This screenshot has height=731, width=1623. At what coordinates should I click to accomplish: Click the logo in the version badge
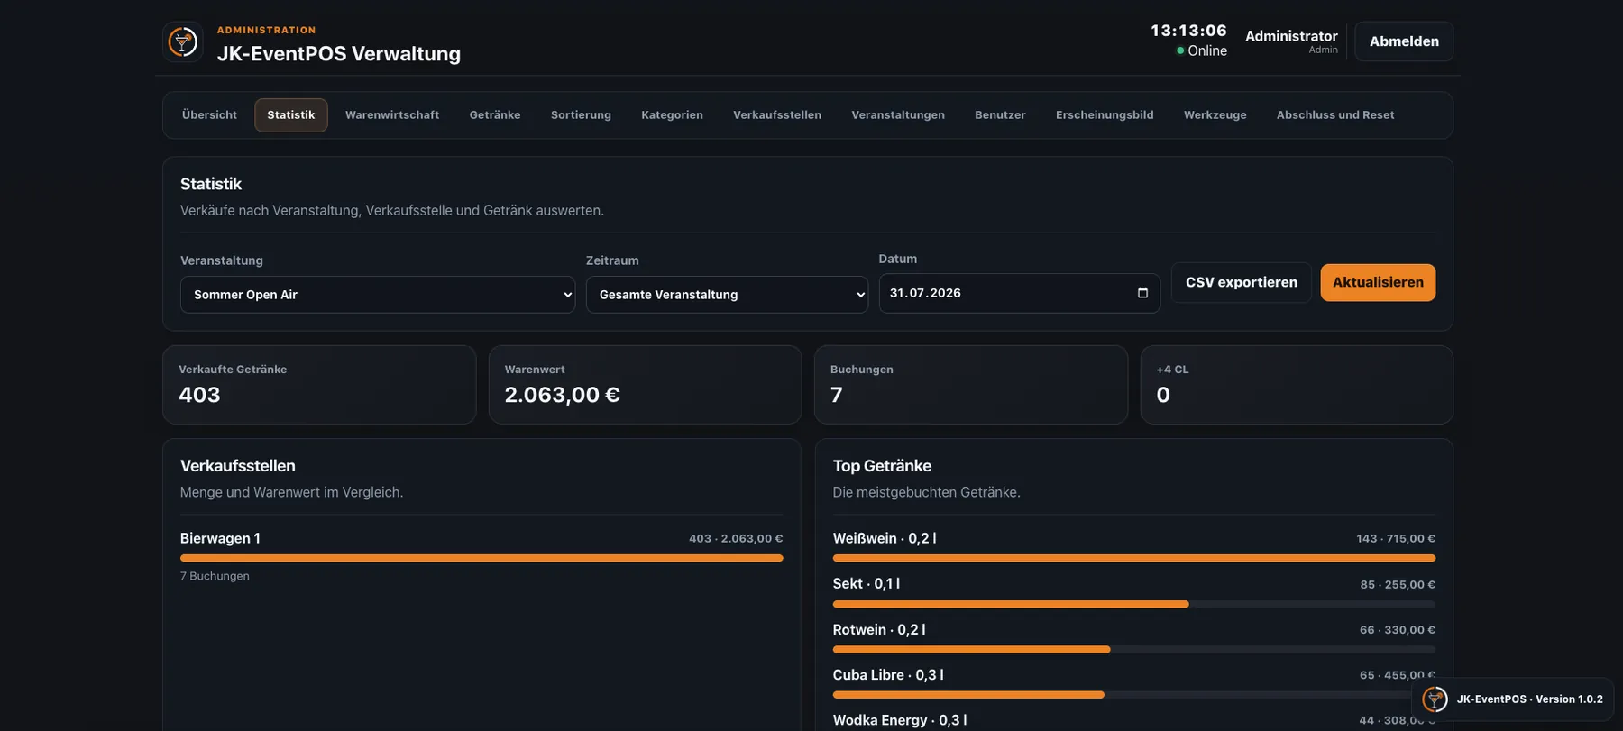point(1435,699)
